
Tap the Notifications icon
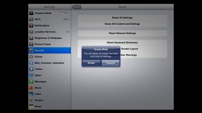tap(31, 25)
